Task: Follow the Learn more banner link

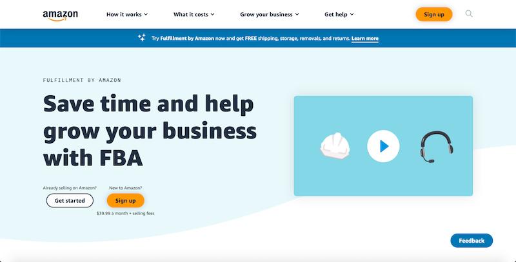Action: [364, 39]
